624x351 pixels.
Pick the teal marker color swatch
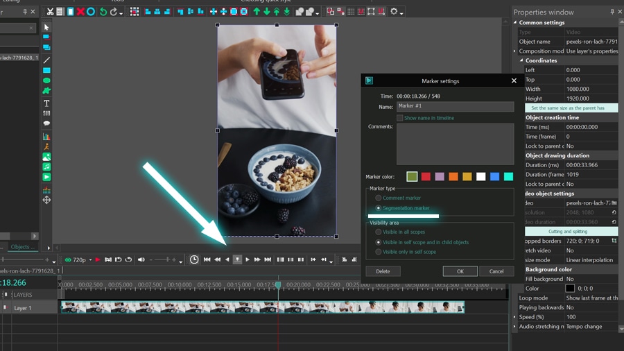(509, 176)
